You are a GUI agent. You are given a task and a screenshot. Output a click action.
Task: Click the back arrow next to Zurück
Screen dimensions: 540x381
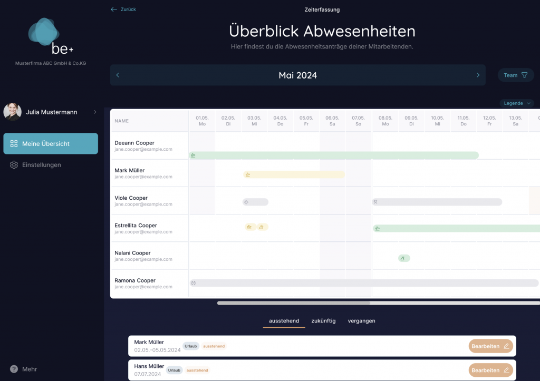[113, 9]
